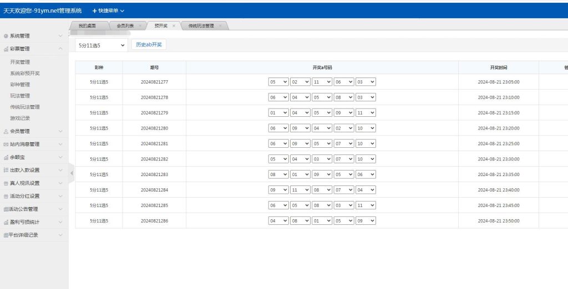568x289 pixels.
Task: Open 开奖管理 in the sidebar
Action: (20, 62)
